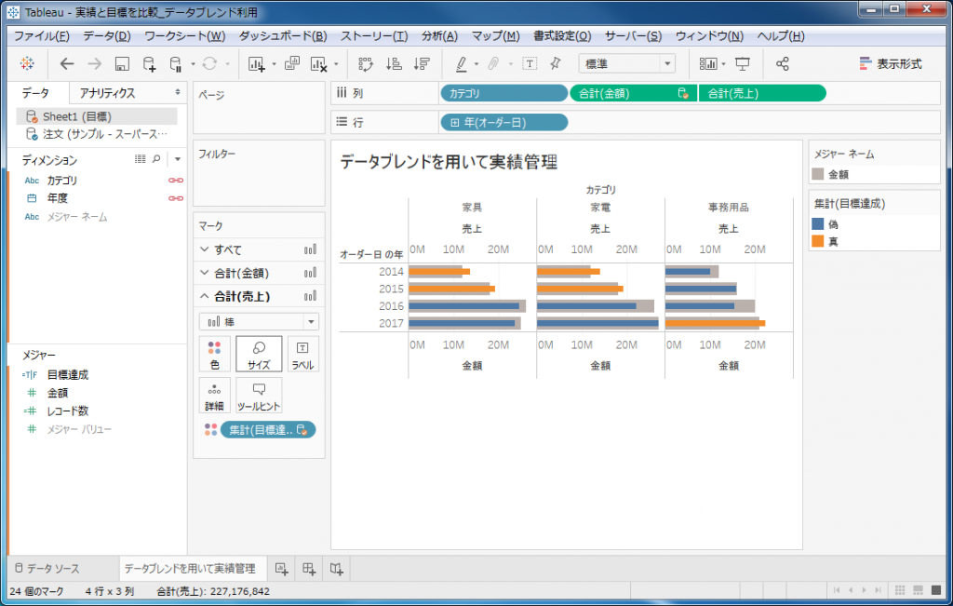Toggle the カテゴリ blend link icon

pos(175,181)
